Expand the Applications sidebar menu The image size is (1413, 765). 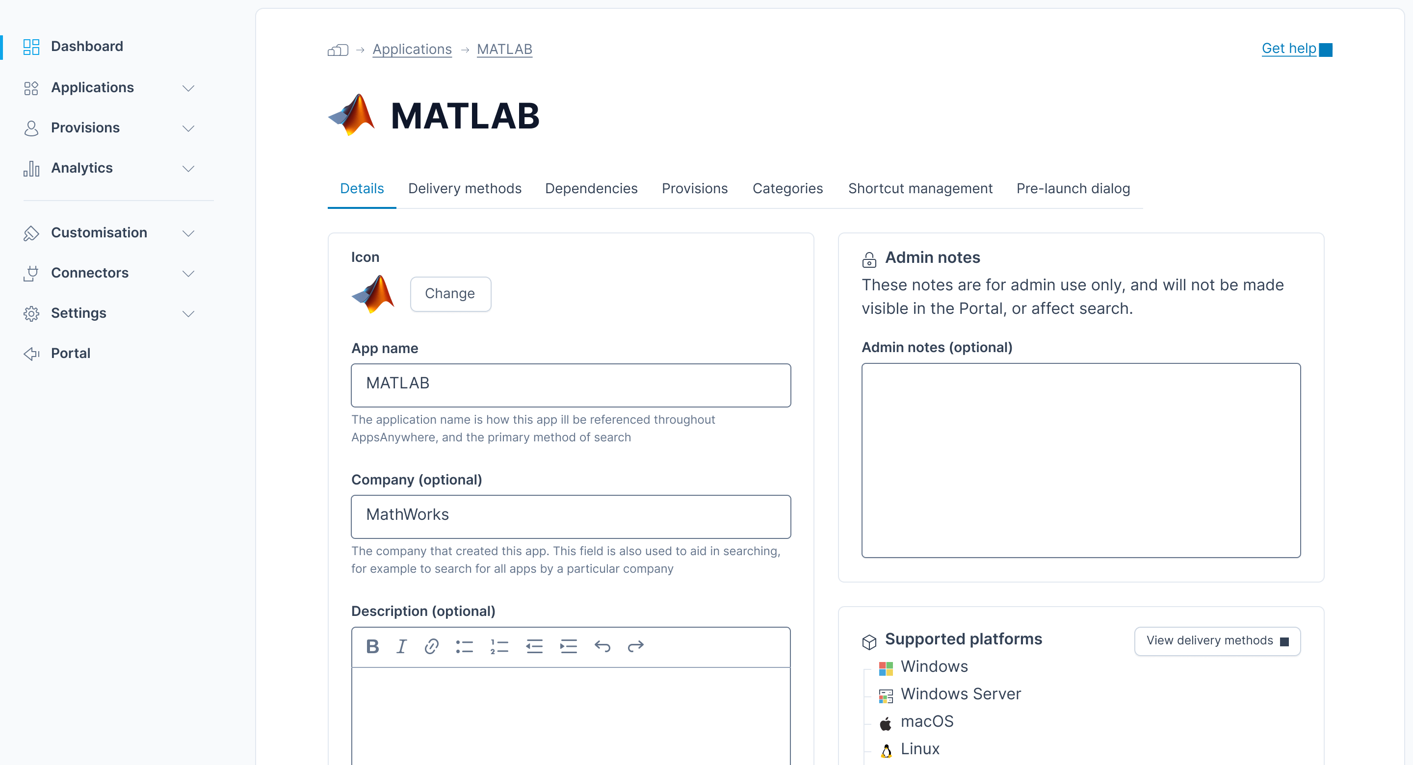point(189,88)
